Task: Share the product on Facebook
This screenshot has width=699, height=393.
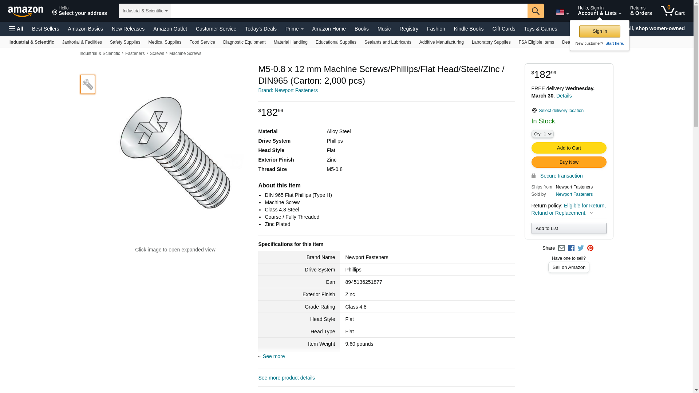Action: [x=571, y=248]
